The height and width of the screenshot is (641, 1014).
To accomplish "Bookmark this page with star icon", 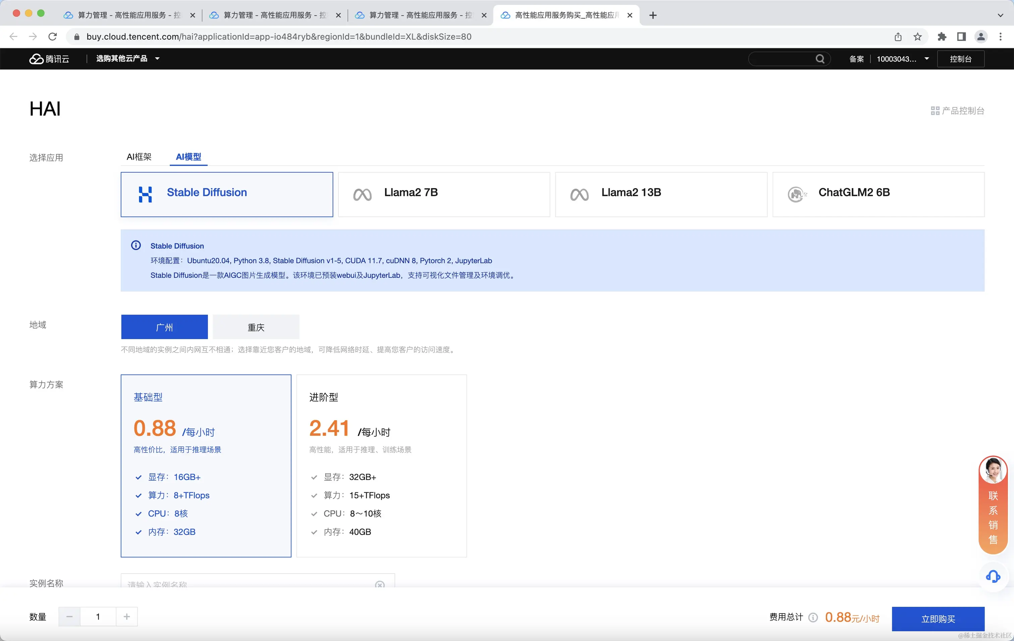I will tap(917, 37).
